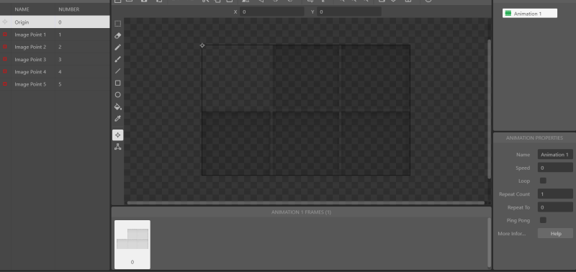Select the Eraser tool
576x272 pixels.
click(x=117, y=35)
